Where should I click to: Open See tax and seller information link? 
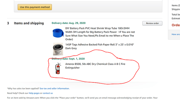55,89
